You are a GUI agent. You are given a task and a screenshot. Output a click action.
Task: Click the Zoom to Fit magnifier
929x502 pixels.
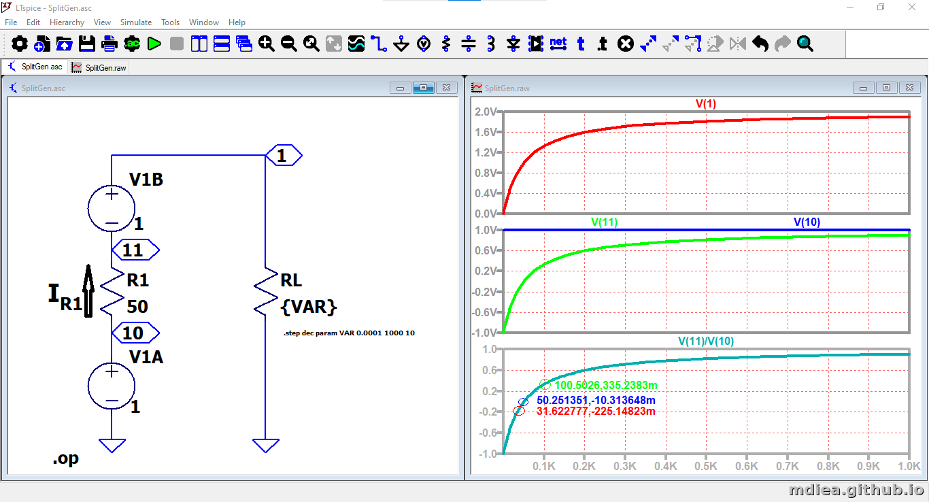coord(311,44)
